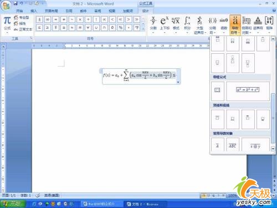Open the Function sinθ dropdown
277x208 pixels.
[223, 25]
